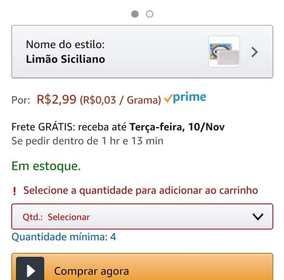This screenshot has width=284, height=280.
Task: Click the quantity dropdown down arrow
Action: (258, 217)
